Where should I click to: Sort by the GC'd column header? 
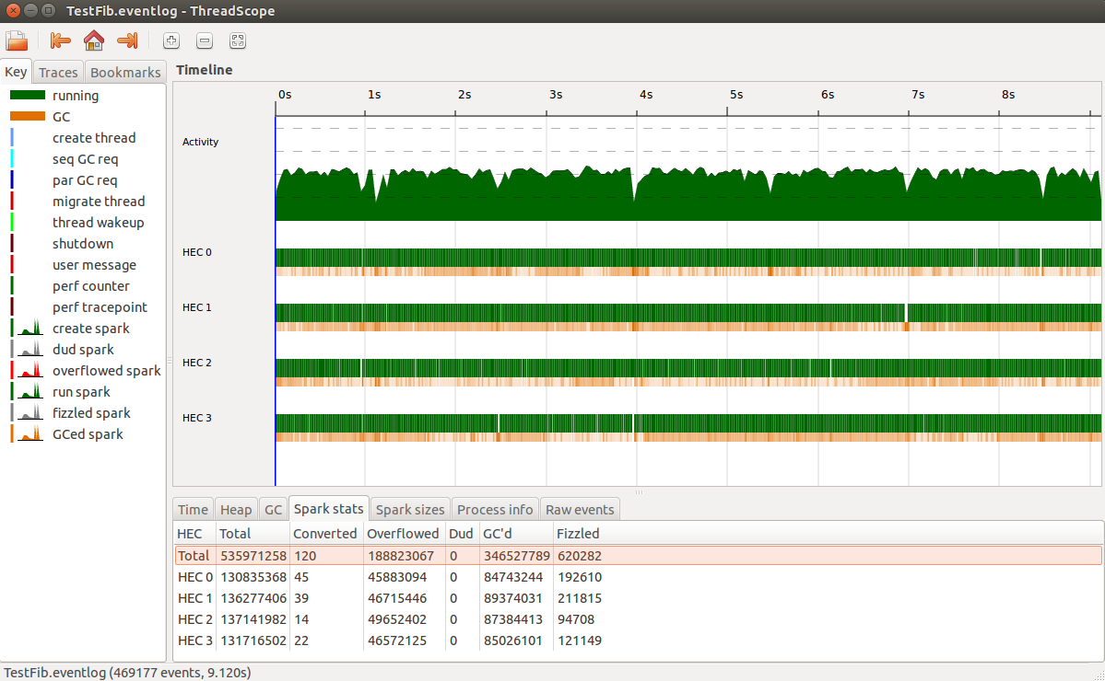pos(516,533)
